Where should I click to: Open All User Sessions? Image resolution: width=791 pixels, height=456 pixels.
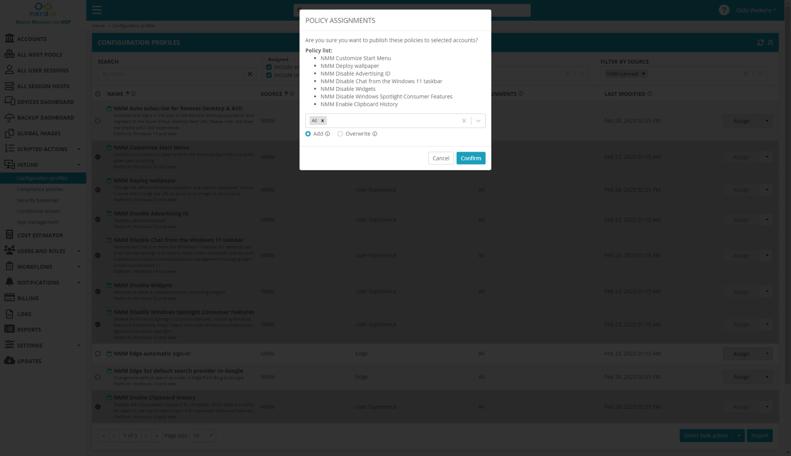click(x=43, y=71)
